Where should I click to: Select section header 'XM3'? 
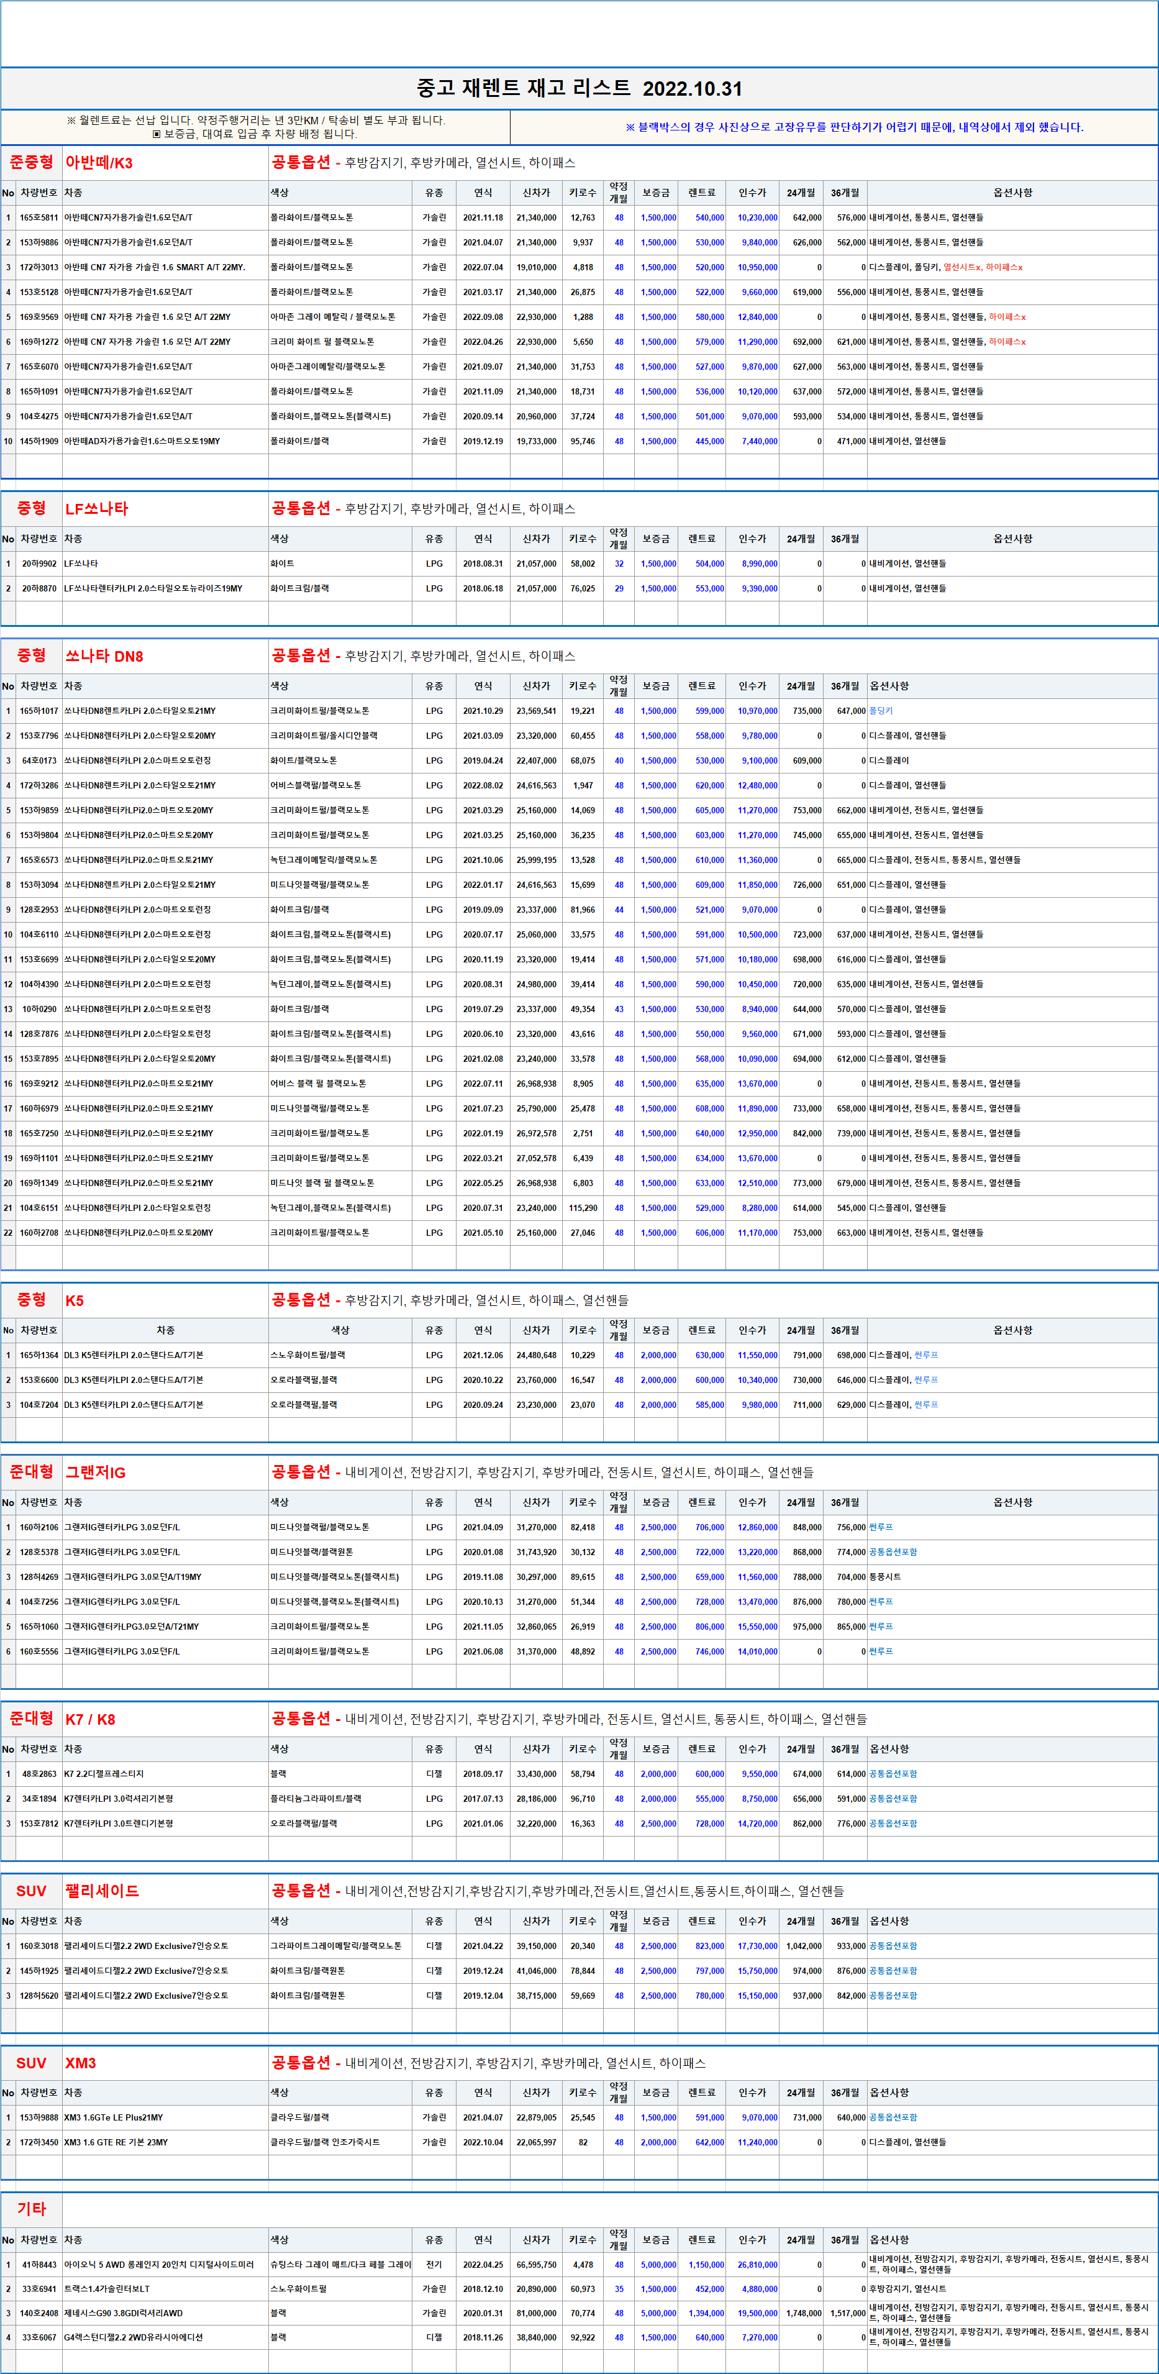[81, 2063]
